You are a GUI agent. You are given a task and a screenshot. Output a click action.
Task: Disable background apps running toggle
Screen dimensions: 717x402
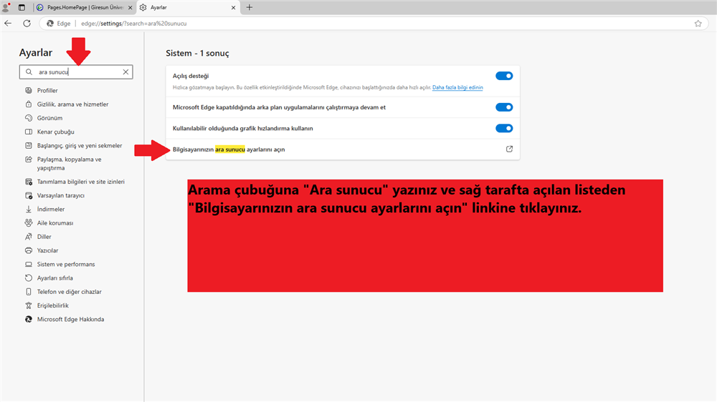tap(504, 107)
